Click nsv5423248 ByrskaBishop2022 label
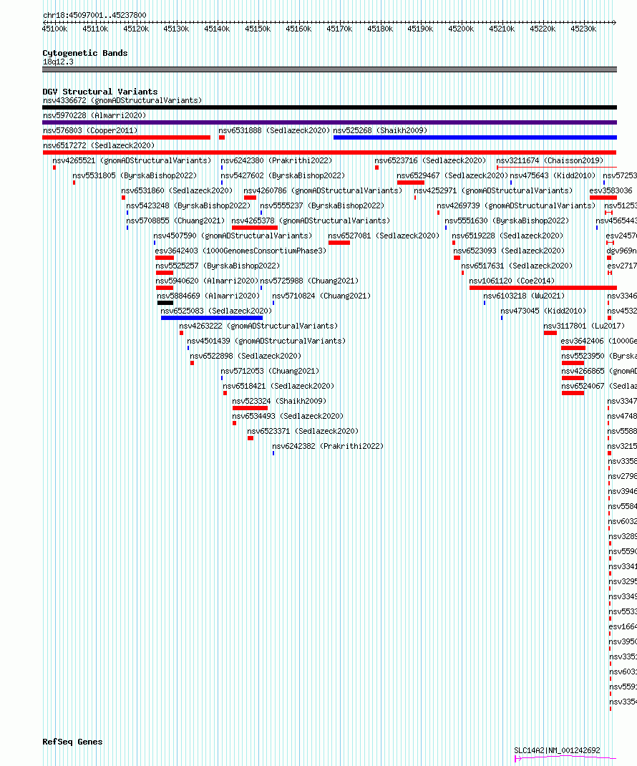The image size is (637, 766). (x=188, y=206)
